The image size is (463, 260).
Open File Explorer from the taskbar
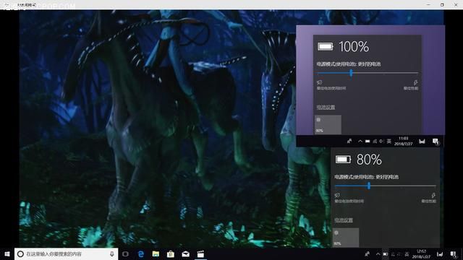pos(156,253)
